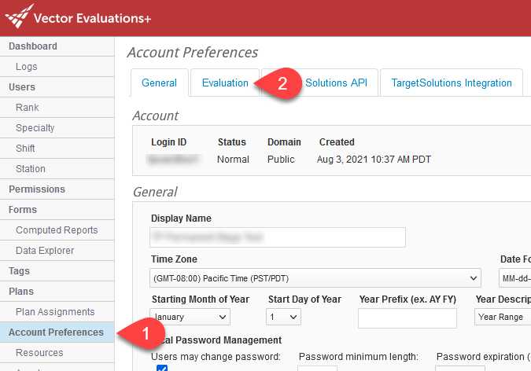Image resolution: width=531 pixels, height=371 pixels.
Task: Open Plan Assignments in the sidebar
Action: tap(55, 312)
